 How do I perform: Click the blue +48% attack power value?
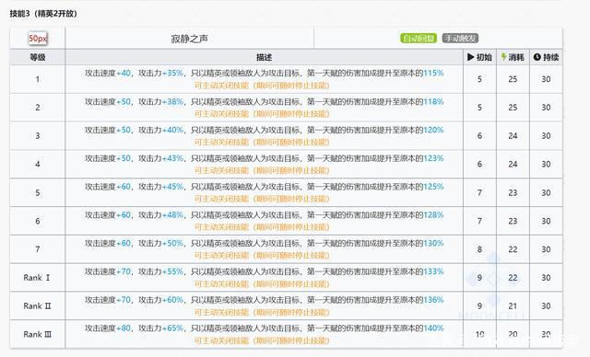[x=172, y=215]
